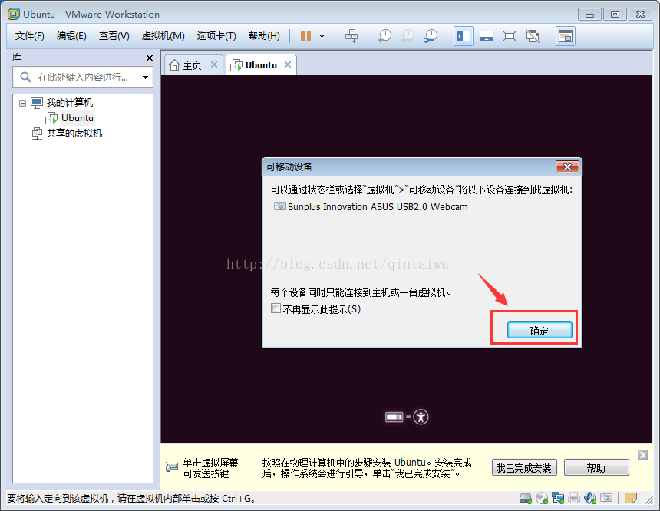Select 共享的虚拟机 in the library tree
Screen dimensions: 660x511
(x=74, y=134)
